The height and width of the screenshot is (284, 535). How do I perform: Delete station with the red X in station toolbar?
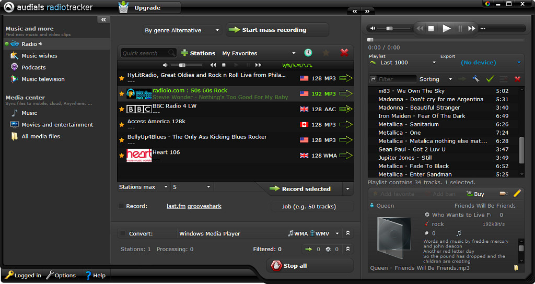pyautogui.click(x=344, y=53)
